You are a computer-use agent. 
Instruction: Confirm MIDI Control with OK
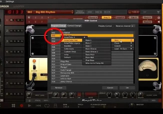pos(127,88)
